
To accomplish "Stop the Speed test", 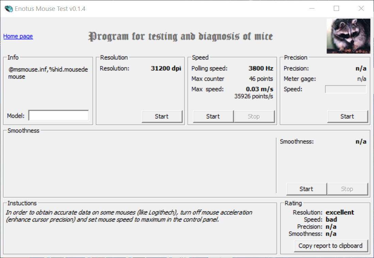I will [x=254, y=116].
